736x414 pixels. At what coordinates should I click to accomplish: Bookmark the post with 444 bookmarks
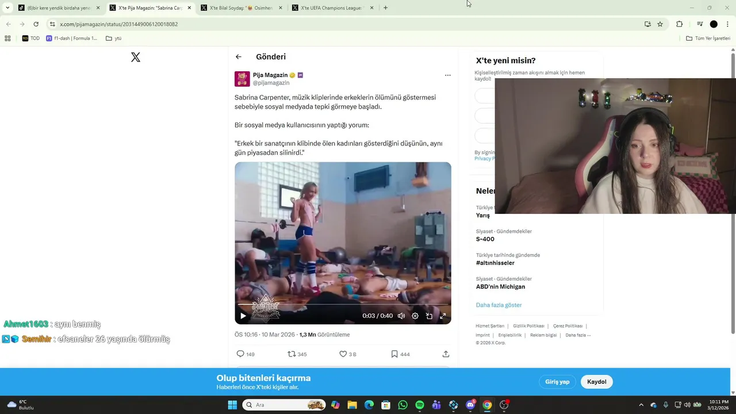pos(400,354)
